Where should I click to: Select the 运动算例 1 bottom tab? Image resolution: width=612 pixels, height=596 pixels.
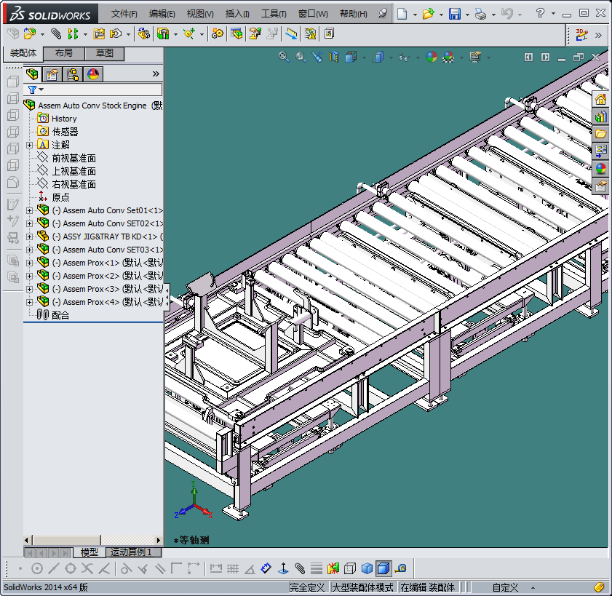point(130,552)
